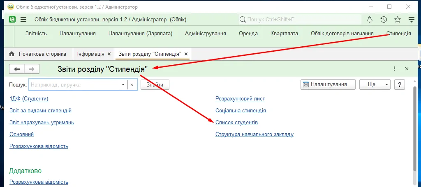Open the Список студентів report

236,123
